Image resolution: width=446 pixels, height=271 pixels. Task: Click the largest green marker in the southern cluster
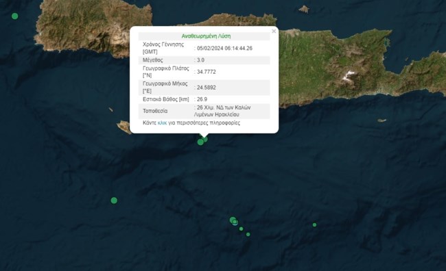coord(233,220)
